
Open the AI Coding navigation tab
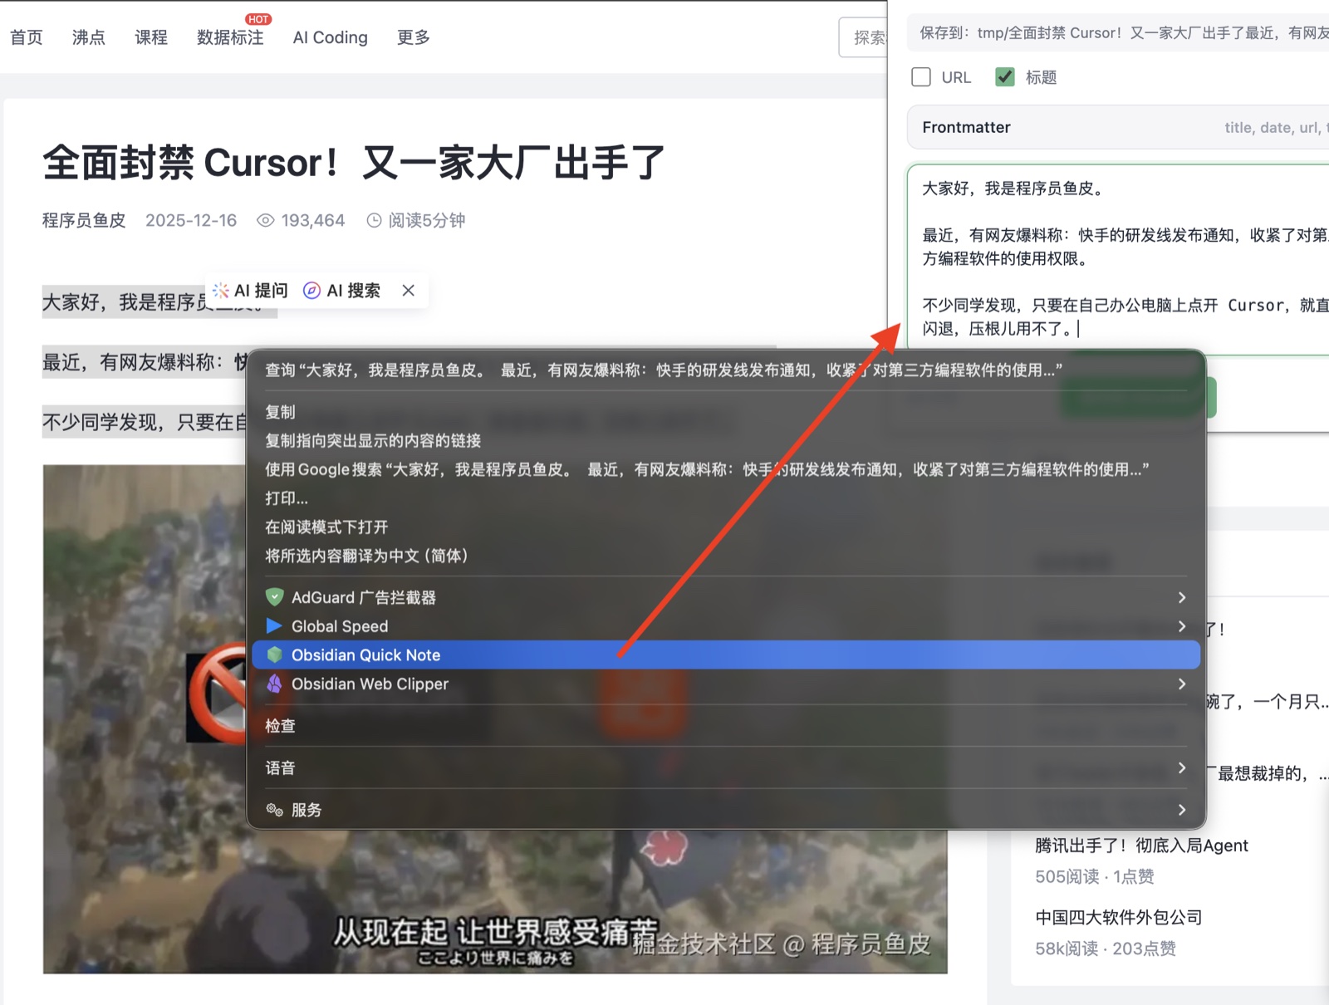[331, 37]
